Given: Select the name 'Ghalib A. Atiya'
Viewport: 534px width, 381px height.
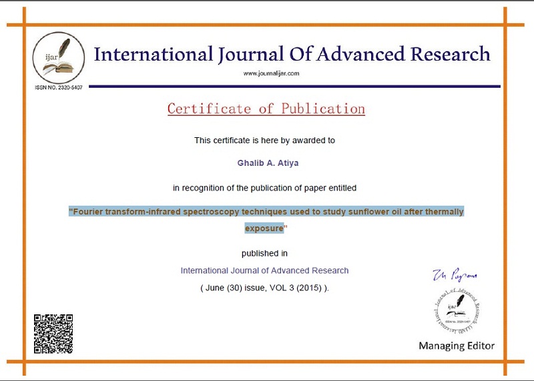Looking at the screenshot, I should (x=268, y=163).
